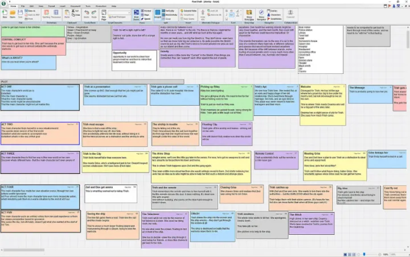Toggle Split Vertically option

click(169, 11)
